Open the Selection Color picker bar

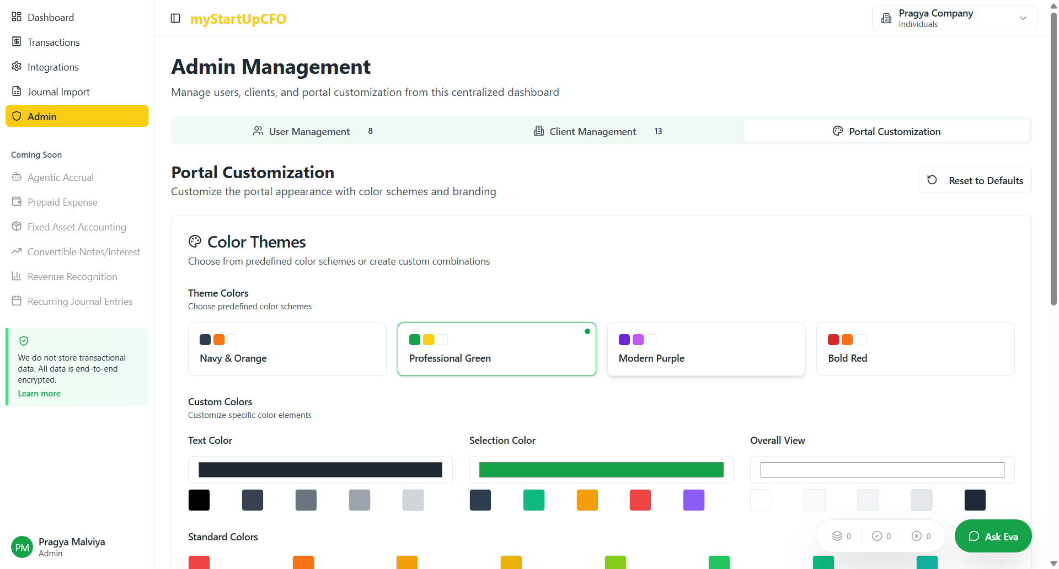click(601, 470)
